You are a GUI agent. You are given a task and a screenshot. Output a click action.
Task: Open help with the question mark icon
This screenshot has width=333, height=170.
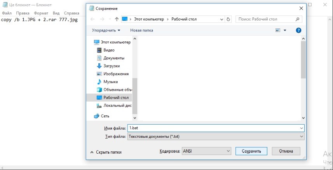[x=298, y=30]
